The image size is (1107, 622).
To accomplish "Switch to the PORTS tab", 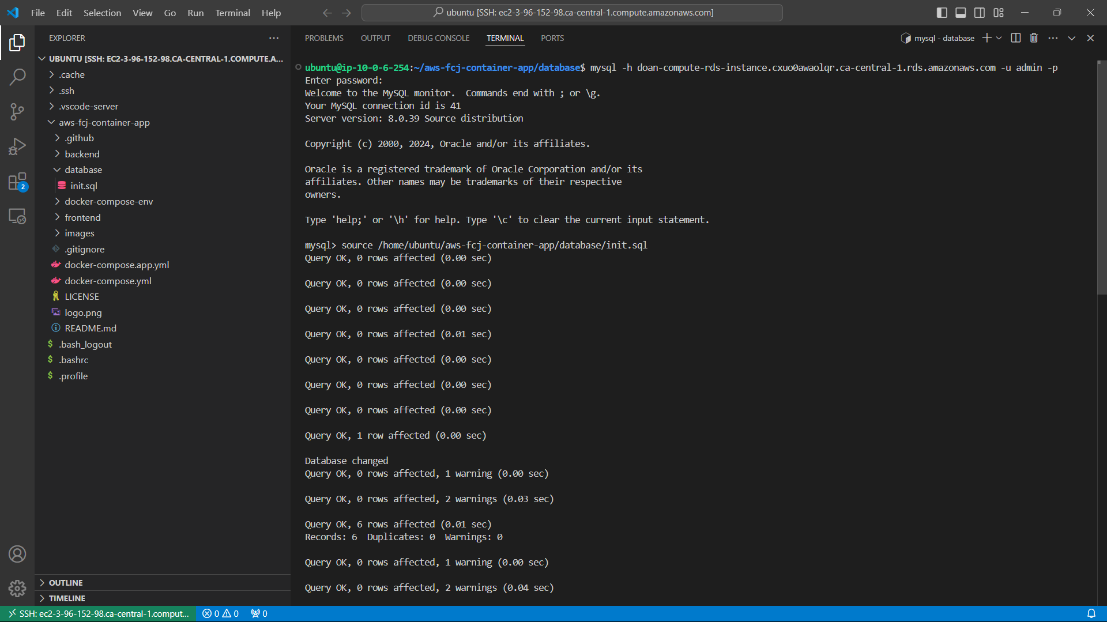I will click(552, 38).
